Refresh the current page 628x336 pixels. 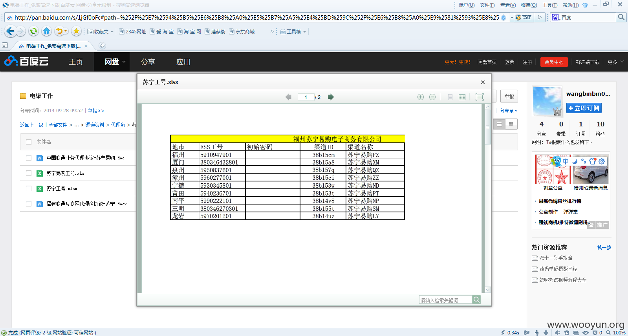(34, 31)
